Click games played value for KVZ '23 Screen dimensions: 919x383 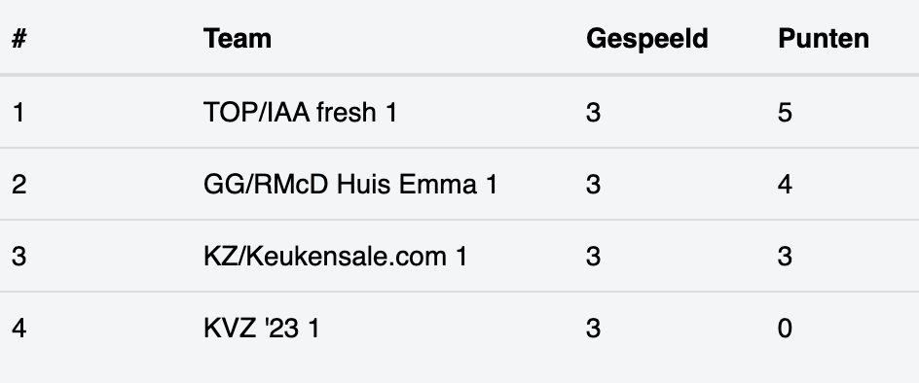click(593, 328)
